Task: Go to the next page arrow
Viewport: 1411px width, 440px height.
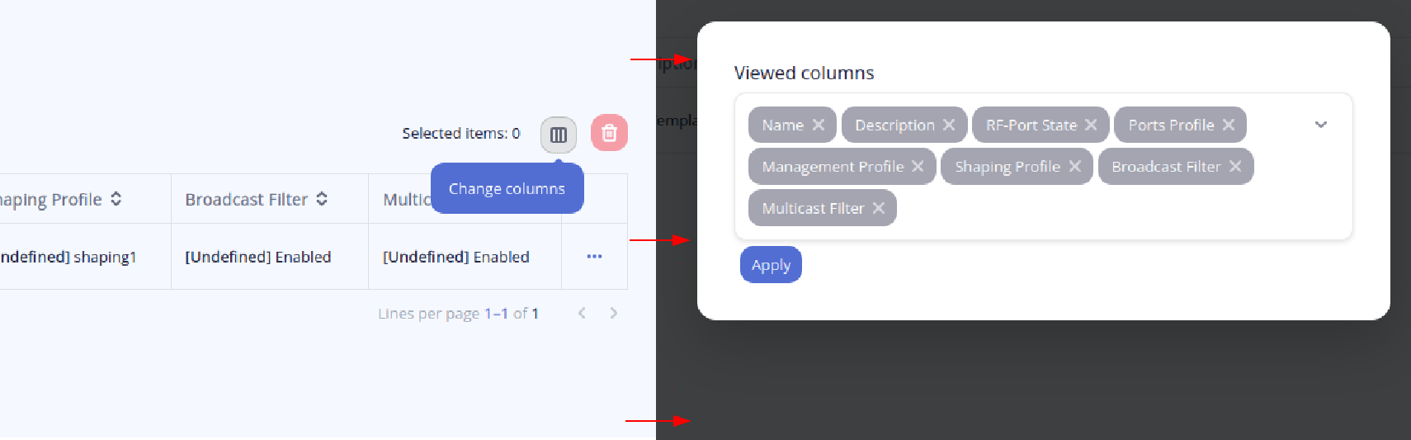Action: [x=613, y=313]
